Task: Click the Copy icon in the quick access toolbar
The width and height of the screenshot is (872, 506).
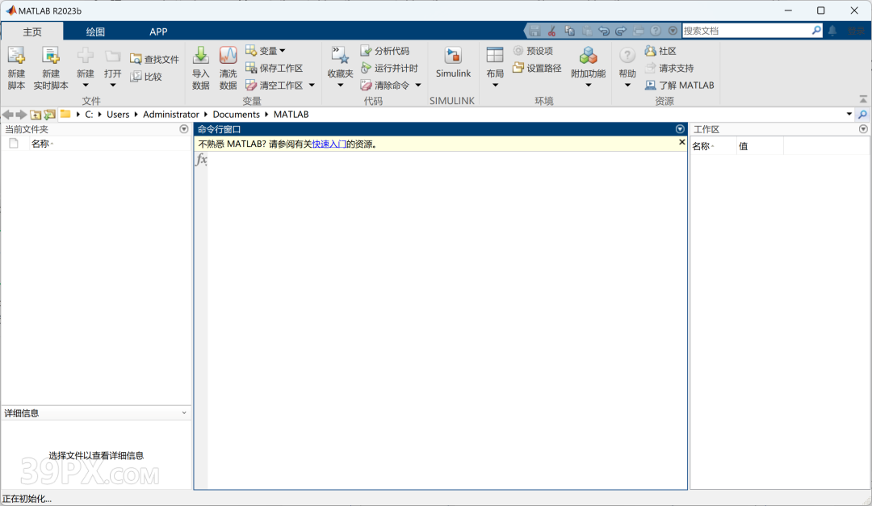Action: pyautogui.click(x=569, y=31)
